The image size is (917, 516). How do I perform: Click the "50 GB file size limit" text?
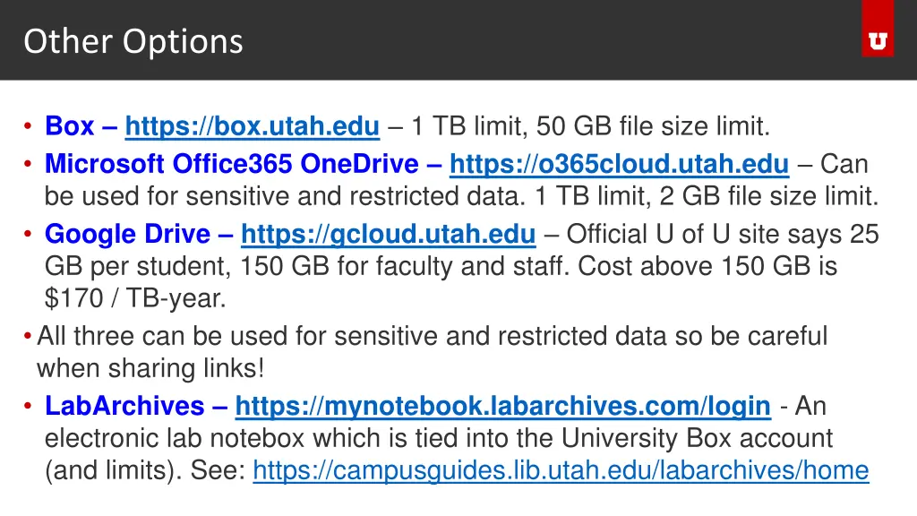pyautogui.click(x=653, y=126)
